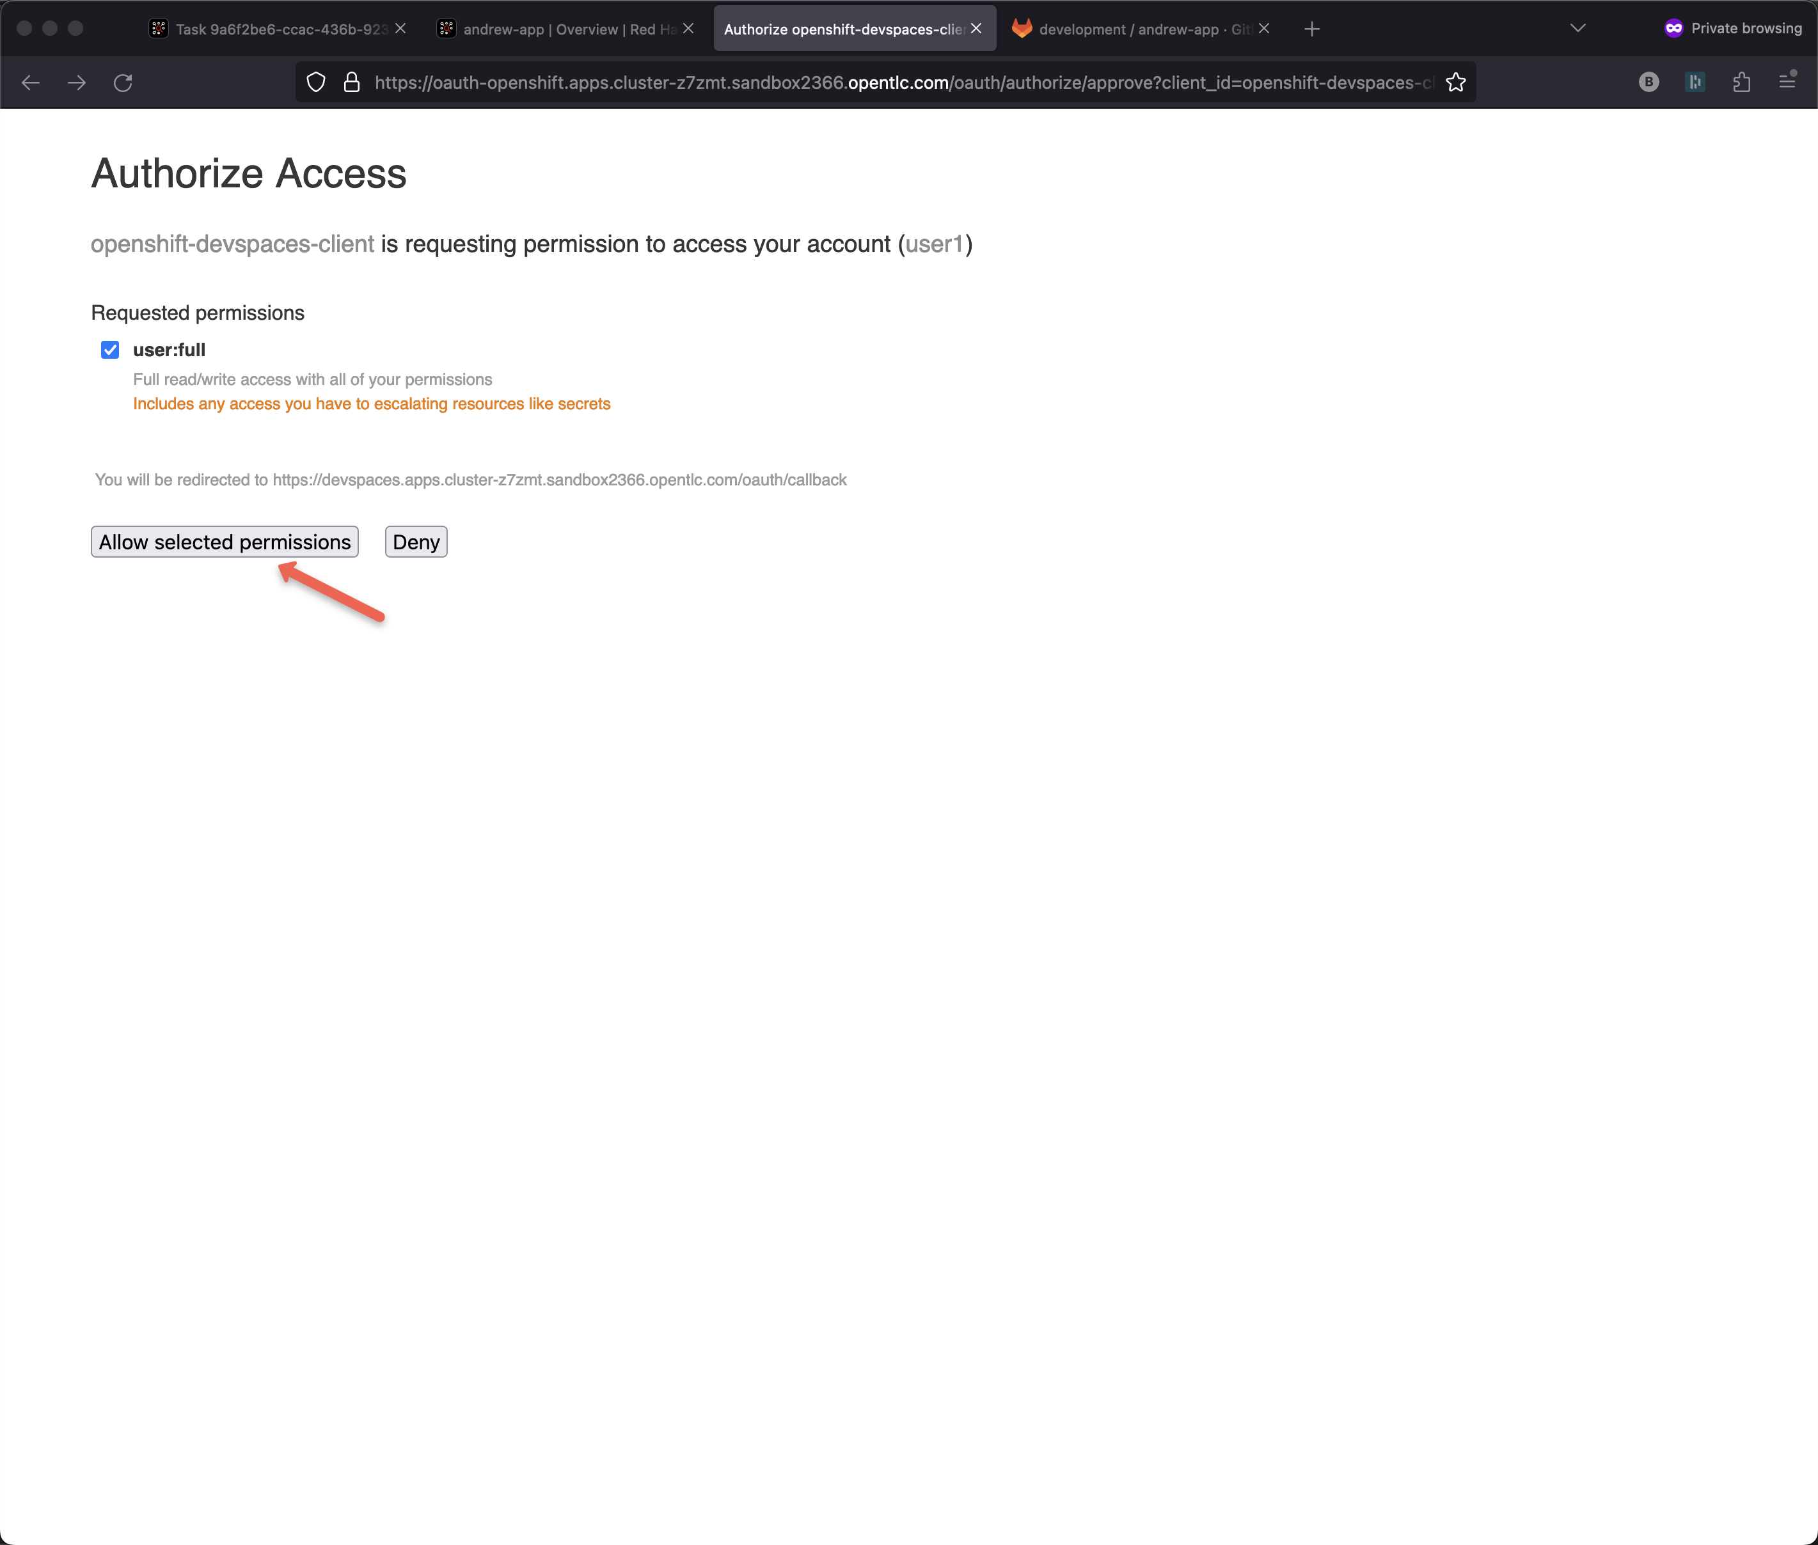Uncheck the user:full permission checkbox
This screenshot has width=1818, height=1545.
[109, 350]
